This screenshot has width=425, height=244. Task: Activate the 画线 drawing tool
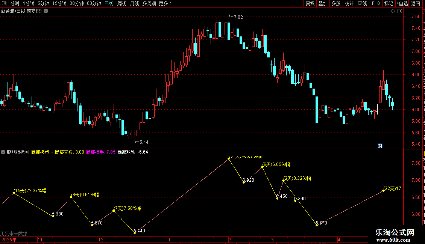click(362, 3)
